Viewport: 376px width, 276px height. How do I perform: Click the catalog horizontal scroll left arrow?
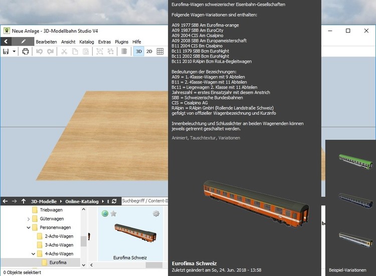tap(91, 265)
